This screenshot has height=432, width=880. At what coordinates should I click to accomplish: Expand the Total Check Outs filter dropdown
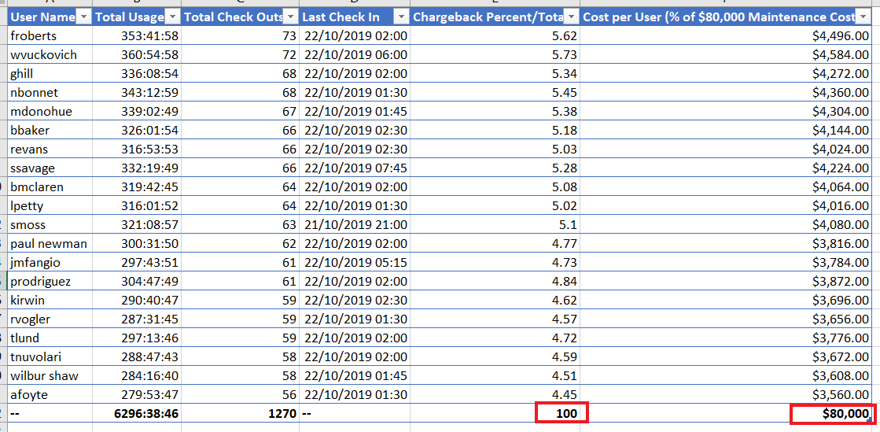tap(291, 17)
